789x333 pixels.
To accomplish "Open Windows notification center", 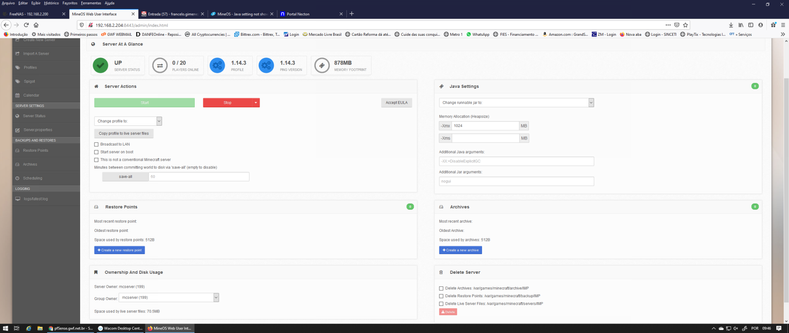I will [779, 328].
